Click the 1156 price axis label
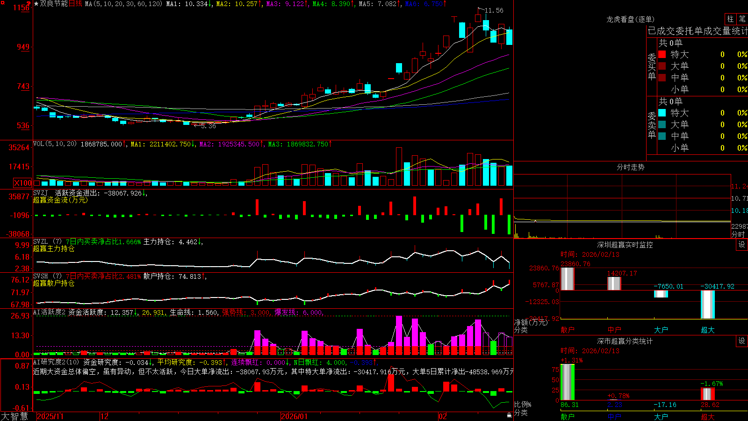 pyautogui.click(x=22, y=7)
